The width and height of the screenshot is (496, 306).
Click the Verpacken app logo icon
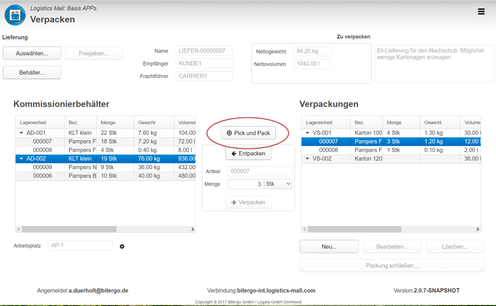pos(15,15)
